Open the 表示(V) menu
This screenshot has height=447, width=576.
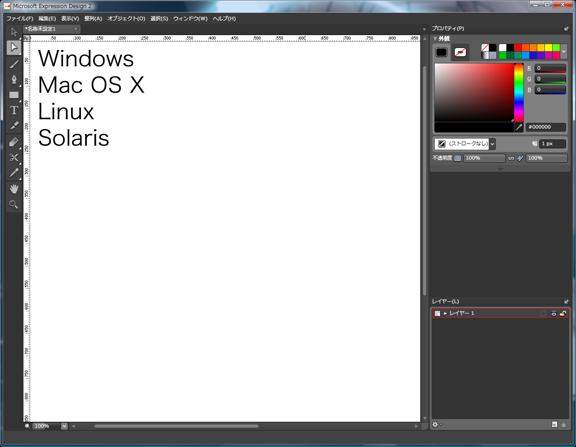(70, 18)
